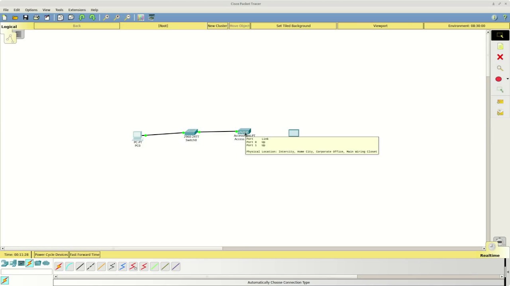Activate the Select tool in right panel
Image resolution: width=510 pixels, height=286 pixels.
(500, 35)
